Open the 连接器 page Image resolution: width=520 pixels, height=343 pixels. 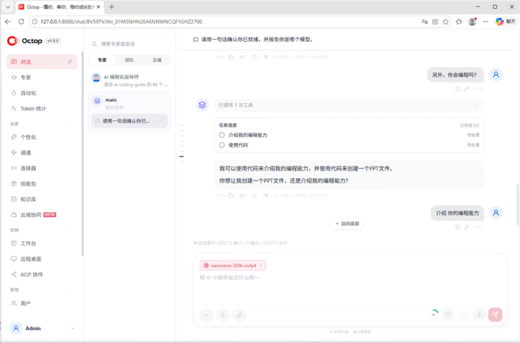coord(42,168)
